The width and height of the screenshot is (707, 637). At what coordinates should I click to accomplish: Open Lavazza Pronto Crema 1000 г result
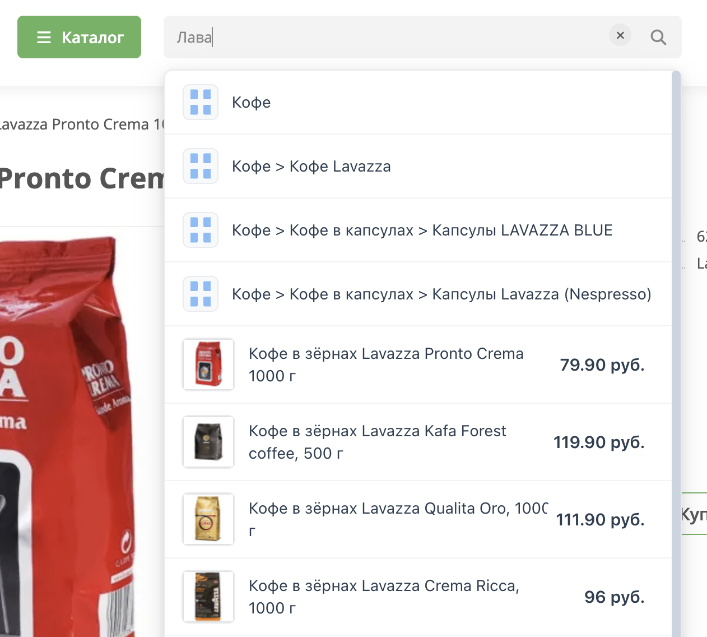[x=418, y=364]
